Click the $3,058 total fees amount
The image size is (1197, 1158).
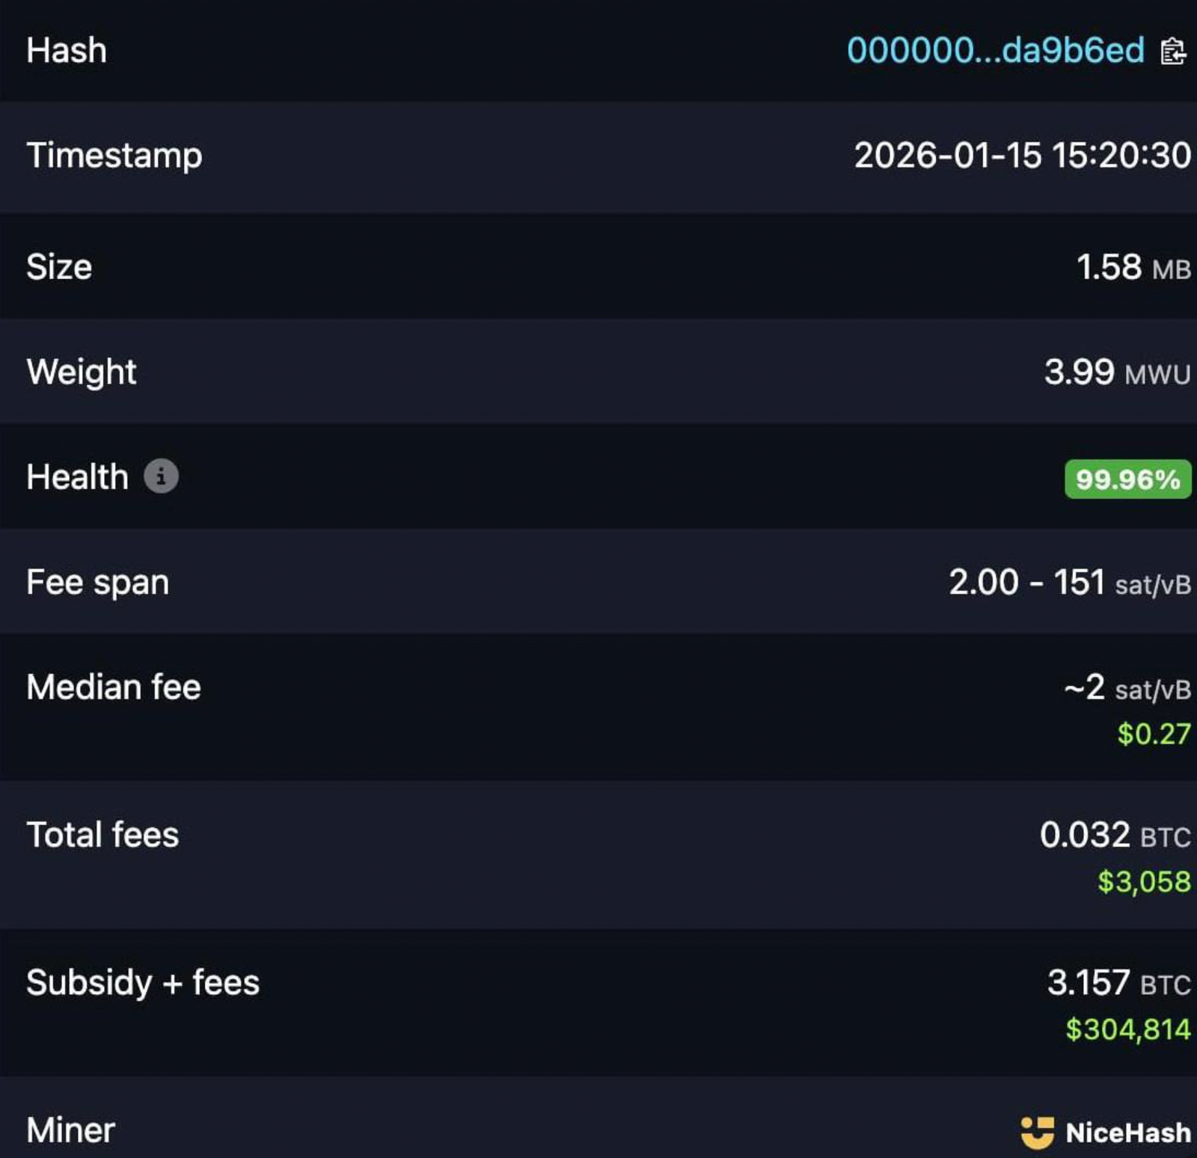(x=1143, y=881)
